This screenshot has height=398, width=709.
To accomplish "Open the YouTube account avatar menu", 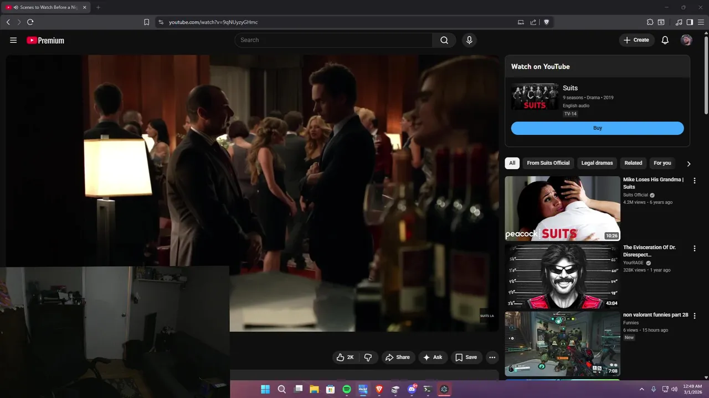I will tap(686, 40).
